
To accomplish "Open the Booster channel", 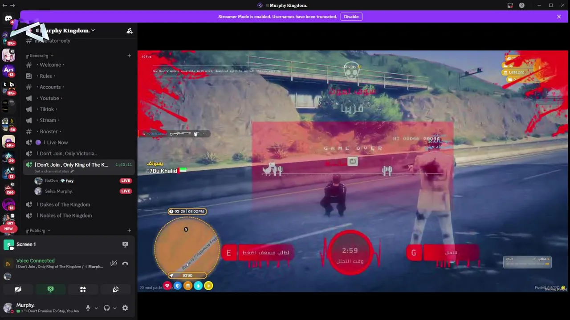I will [x=78, y=132].
